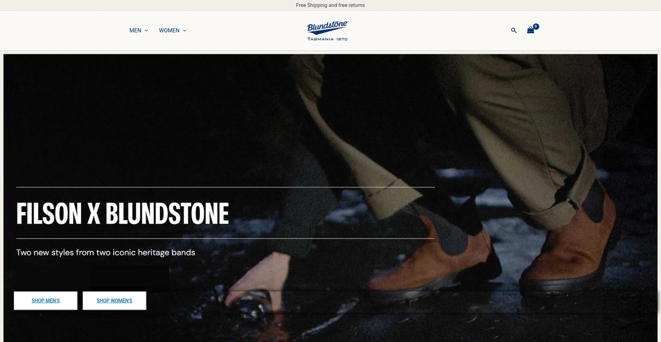Click the search magnifier icon
661x342 pixels.
(x=514, y=30)
